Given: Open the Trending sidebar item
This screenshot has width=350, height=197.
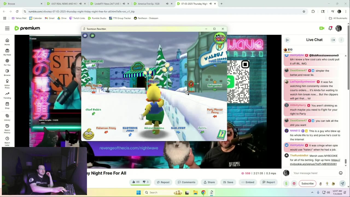Looking at the screenshot, I should coord(7,95).
